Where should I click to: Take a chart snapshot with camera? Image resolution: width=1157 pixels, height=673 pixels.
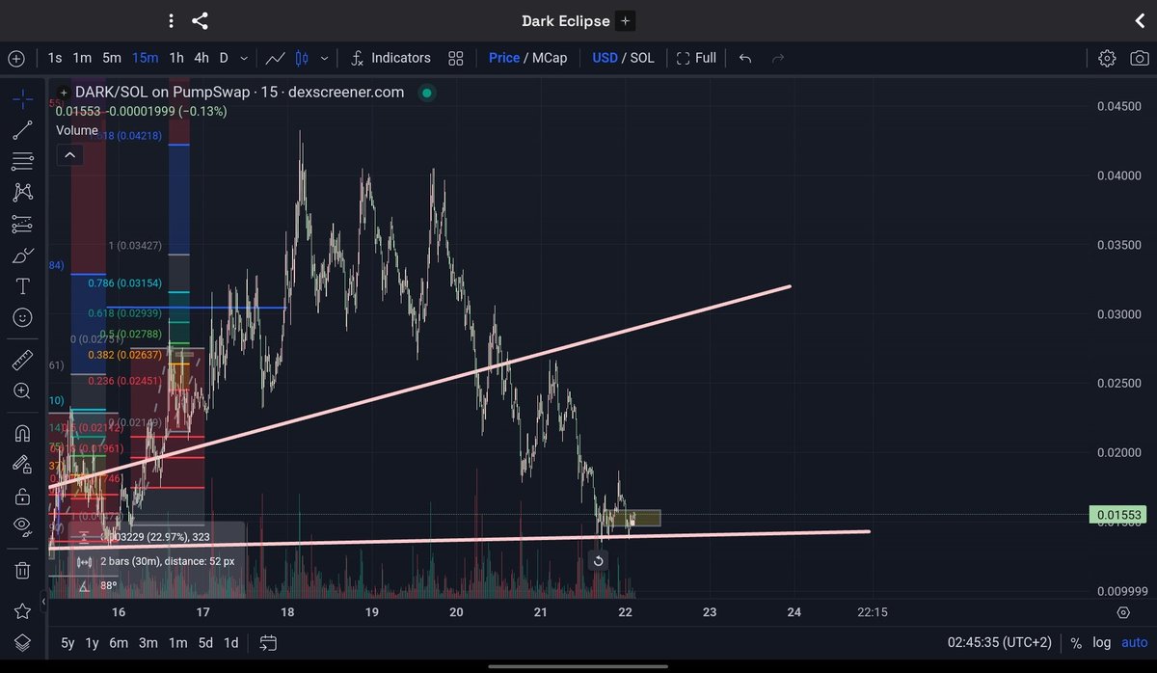pyautogui.click(x=1138, y=58)
